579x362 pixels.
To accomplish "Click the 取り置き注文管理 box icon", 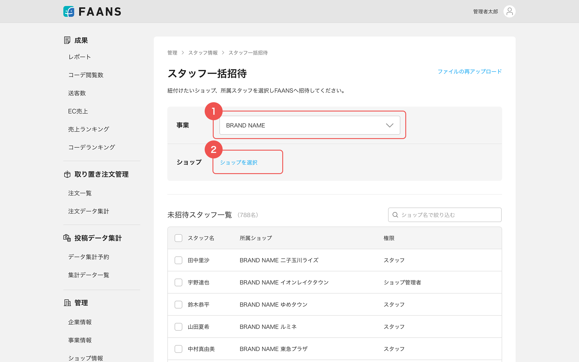I will 67,174.
